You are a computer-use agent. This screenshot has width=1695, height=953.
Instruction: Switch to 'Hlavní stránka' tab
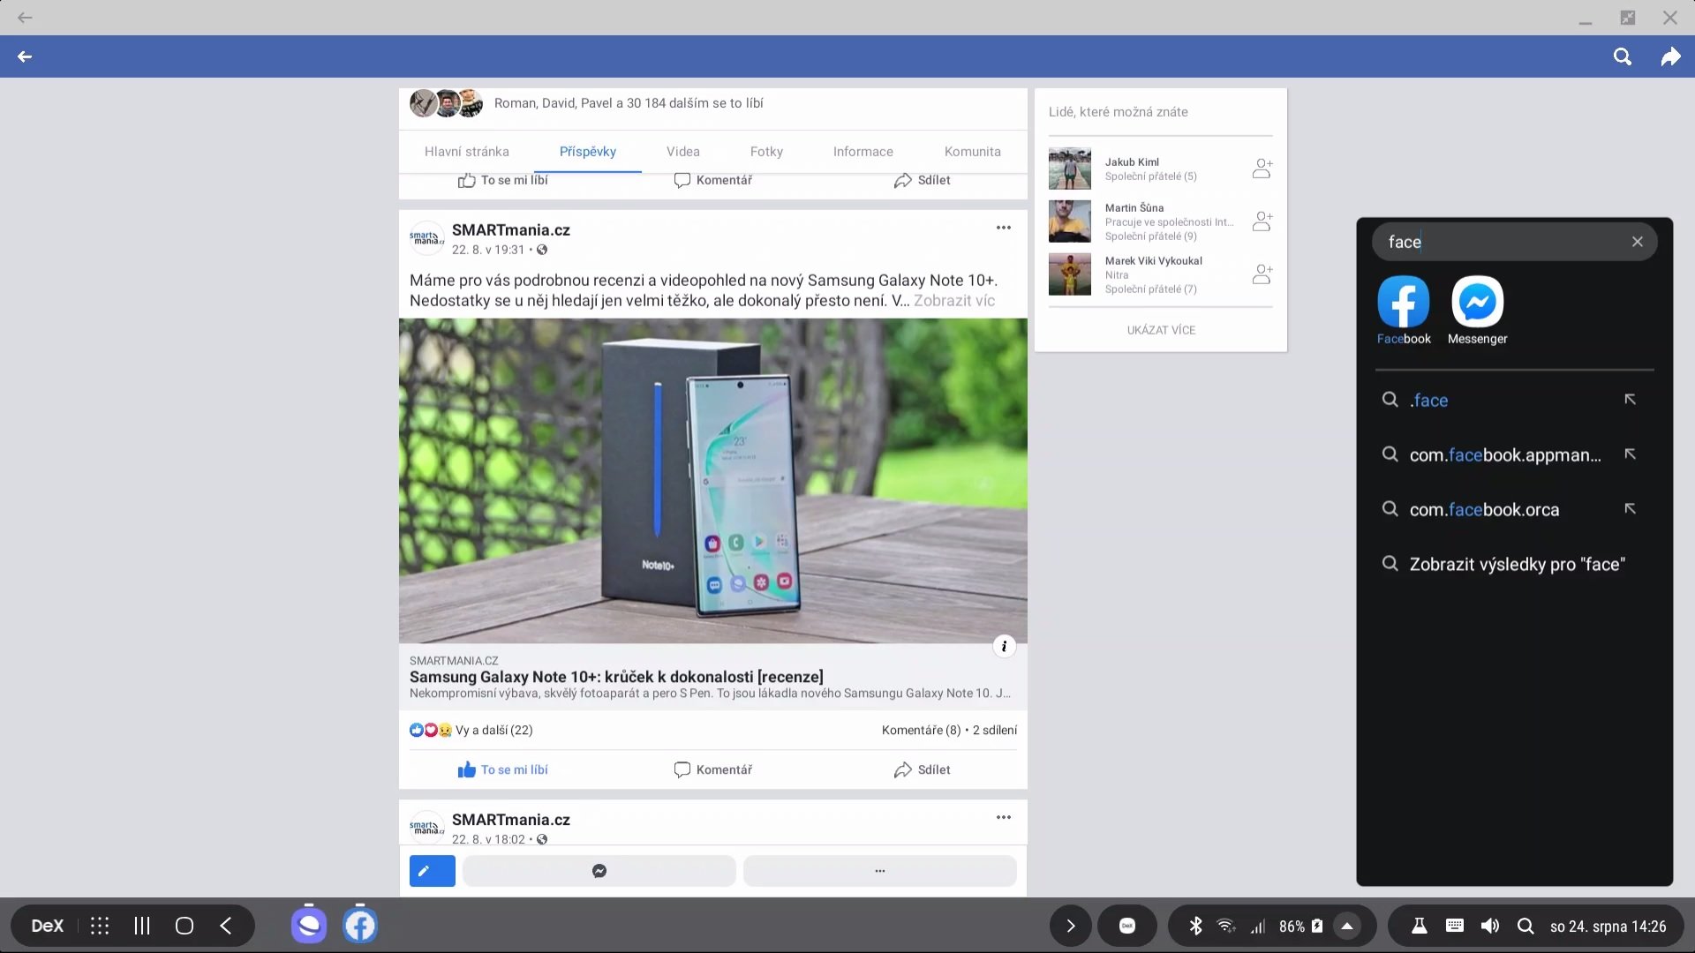466,152
